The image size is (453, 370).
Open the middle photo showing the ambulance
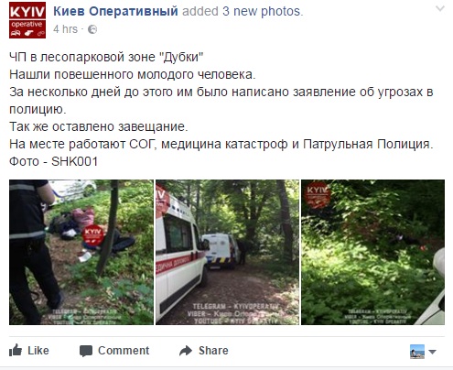click(x=227, y=252)
